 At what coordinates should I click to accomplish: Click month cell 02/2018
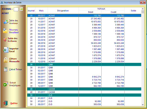pyautogui.click(x=42, y=31)
